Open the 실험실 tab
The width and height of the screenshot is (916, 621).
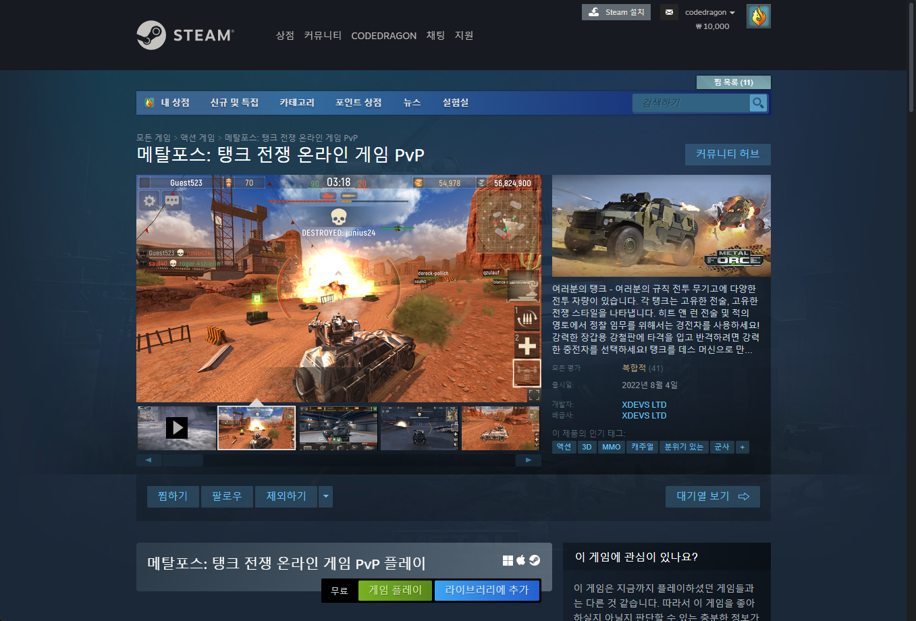(456, 103)
